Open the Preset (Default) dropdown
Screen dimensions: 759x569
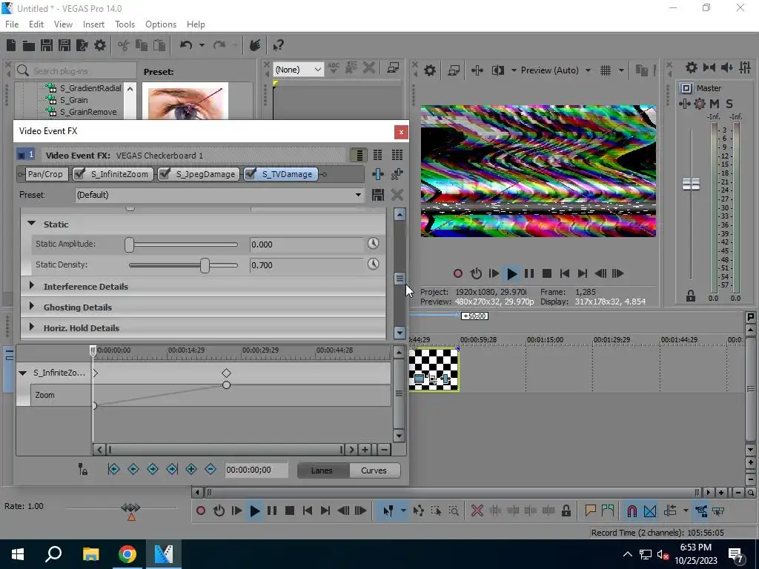(x=219, y=195)
